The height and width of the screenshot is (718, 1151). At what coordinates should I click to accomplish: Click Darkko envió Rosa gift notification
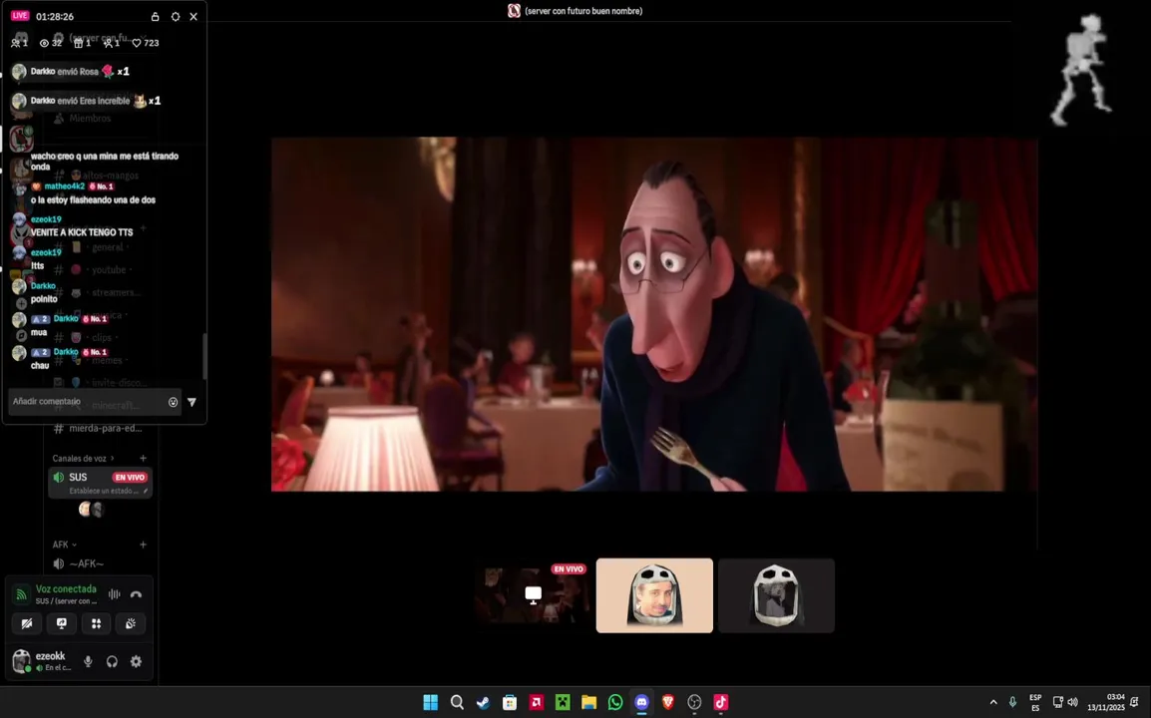72,71
